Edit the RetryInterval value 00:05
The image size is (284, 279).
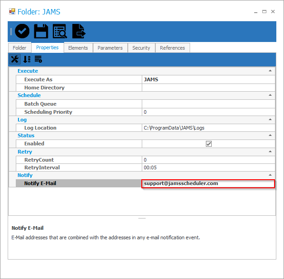(x=208, y=167)
